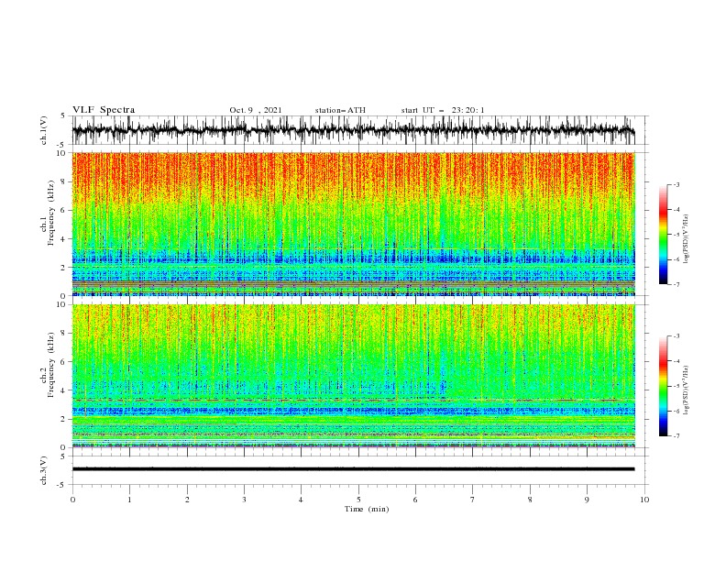726x561 pixels.
Task: Click the '-3' label on ch.2 color bar
Action: pos(676,336)
